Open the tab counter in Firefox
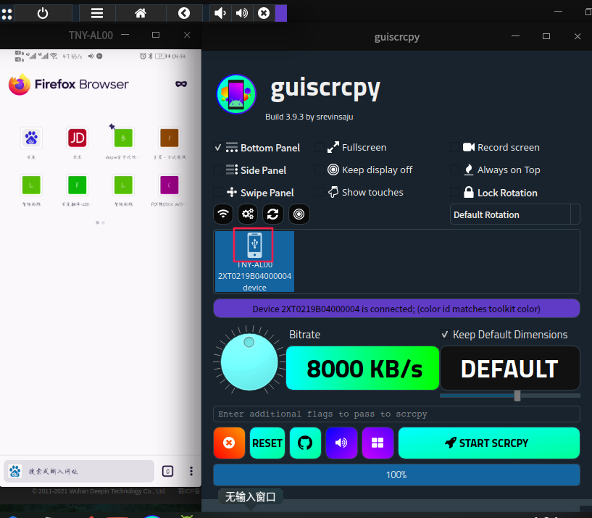This screenshot has height=518, width=592. click(x=167, y=471)
